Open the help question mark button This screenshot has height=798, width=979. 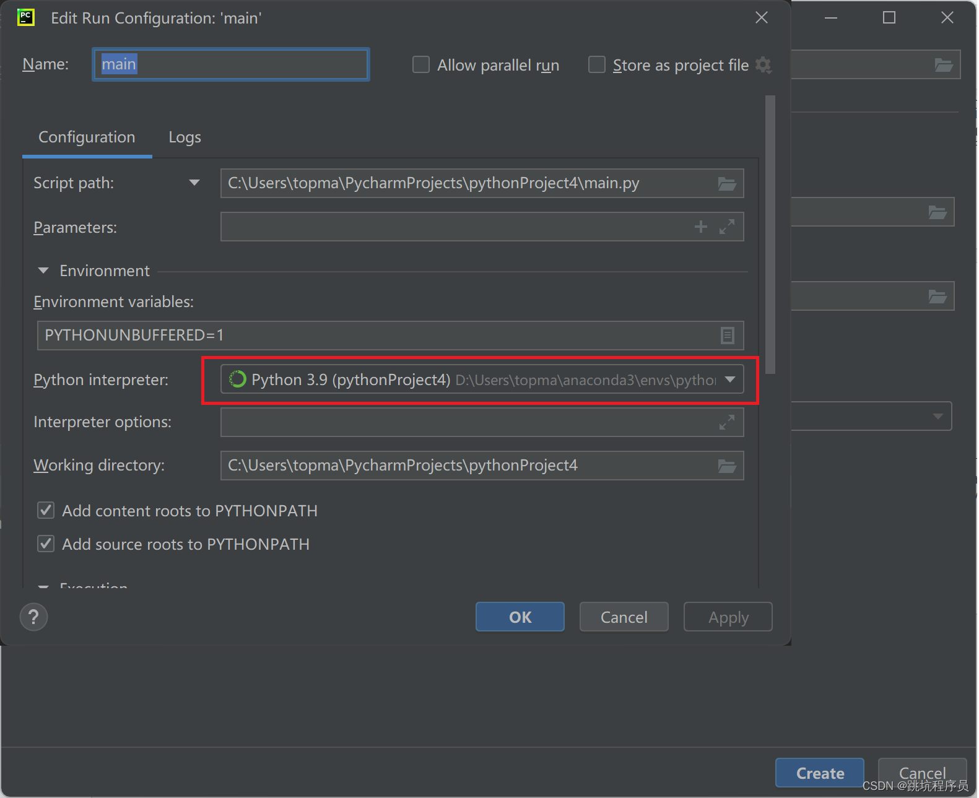[x=34, y=617]
